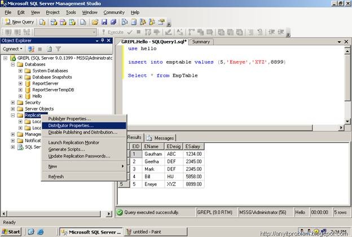
Task: Collapse the Databases folder
Action: pyautogui.click(x=13, y=64)
